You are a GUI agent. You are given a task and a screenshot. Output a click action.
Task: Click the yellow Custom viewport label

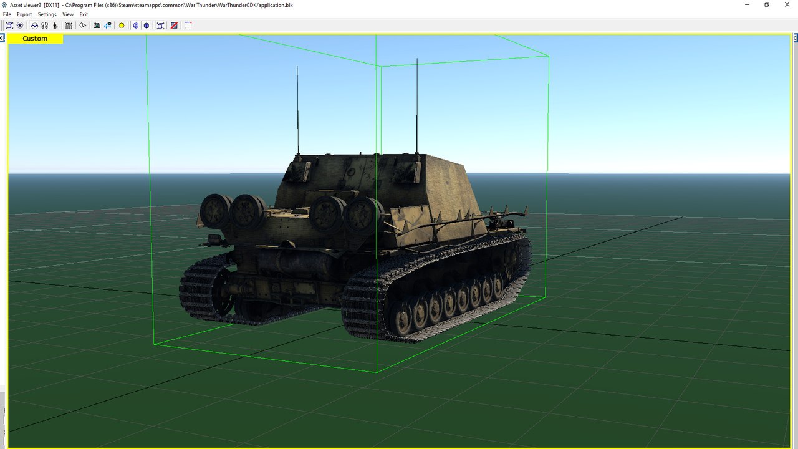(x=35, y=39)
